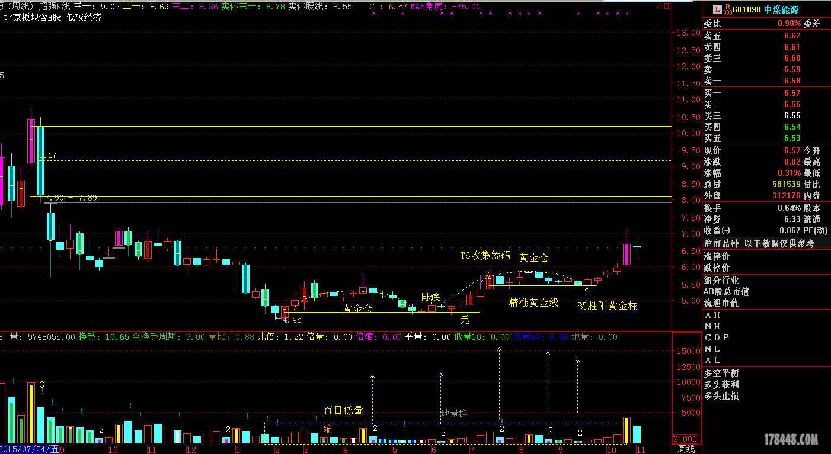Image resolution: width=831 pixels, height=454 pixels.
Task: Click the 总量 value 581539
Action: pos(787,185)
